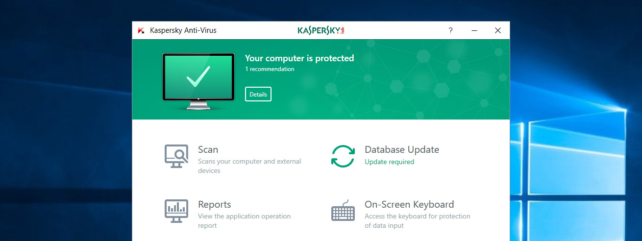Open the Database Update title
The image size is (642, 241).
pos(402,149)
